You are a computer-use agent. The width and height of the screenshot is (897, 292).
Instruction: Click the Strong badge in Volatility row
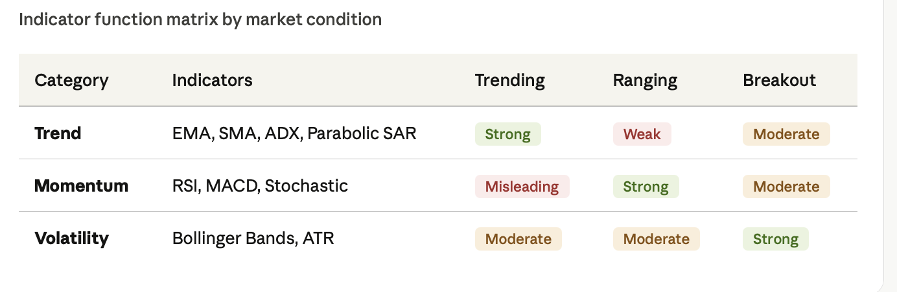click(775, 239)
